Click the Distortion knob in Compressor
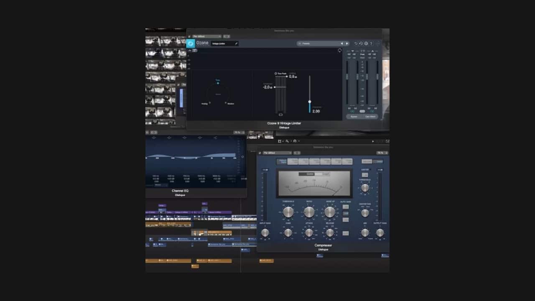The image size is (535, 301). [365, 213]
